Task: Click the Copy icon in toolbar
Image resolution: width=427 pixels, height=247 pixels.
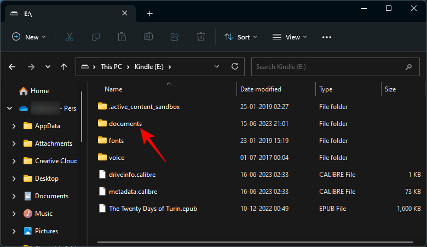Action: click(96, 37)
